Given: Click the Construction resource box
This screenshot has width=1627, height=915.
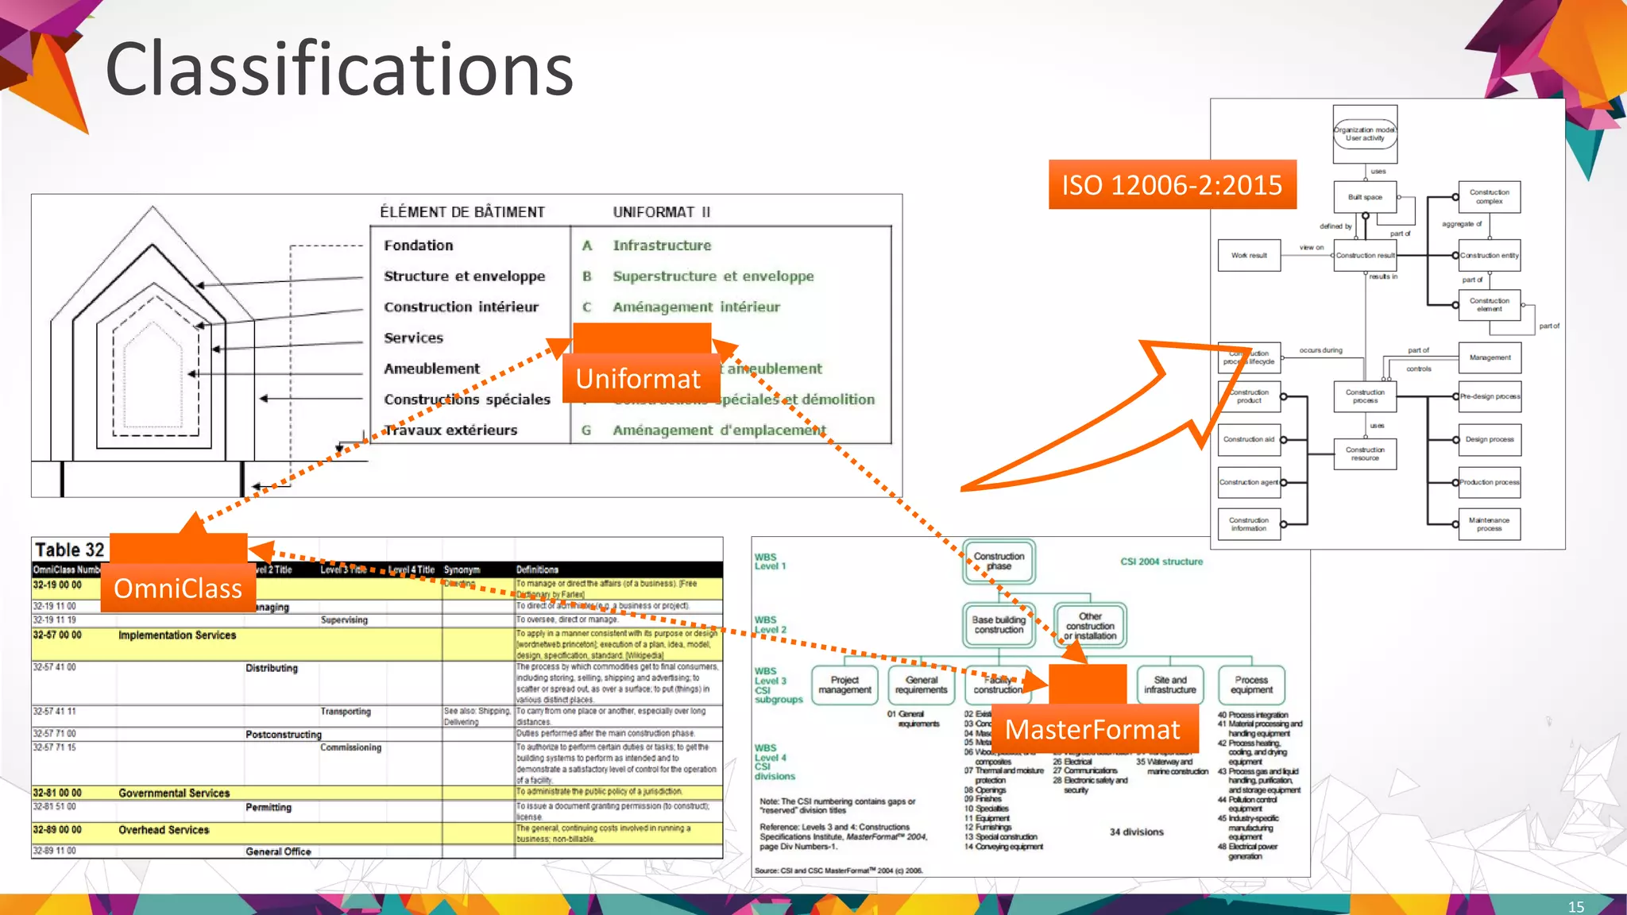Looking at the screenshot, I should pyautogui.click(x=1365, y=454).
